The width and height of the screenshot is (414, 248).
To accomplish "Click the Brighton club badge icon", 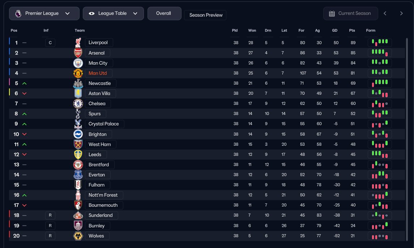I will click(78, 134).
